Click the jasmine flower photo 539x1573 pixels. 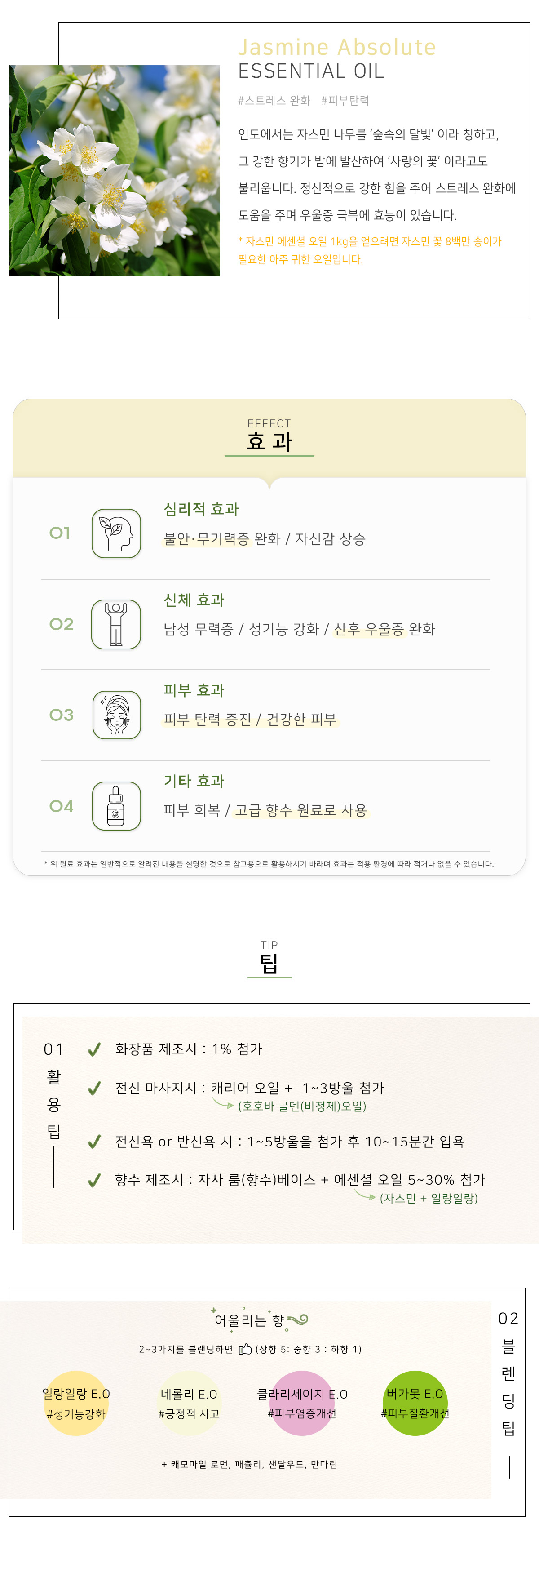point(114,171)
